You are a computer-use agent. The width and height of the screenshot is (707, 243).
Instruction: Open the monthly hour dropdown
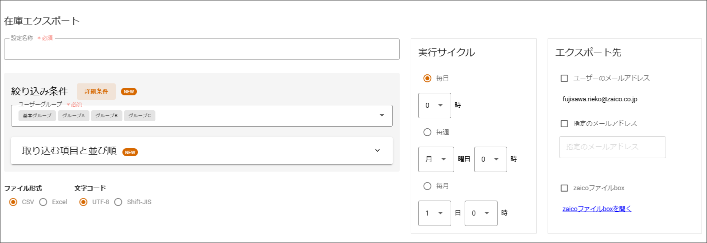(x=481, y=213)
